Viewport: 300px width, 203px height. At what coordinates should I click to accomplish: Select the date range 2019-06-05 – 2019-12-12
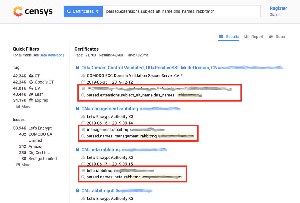coord(110,82)
